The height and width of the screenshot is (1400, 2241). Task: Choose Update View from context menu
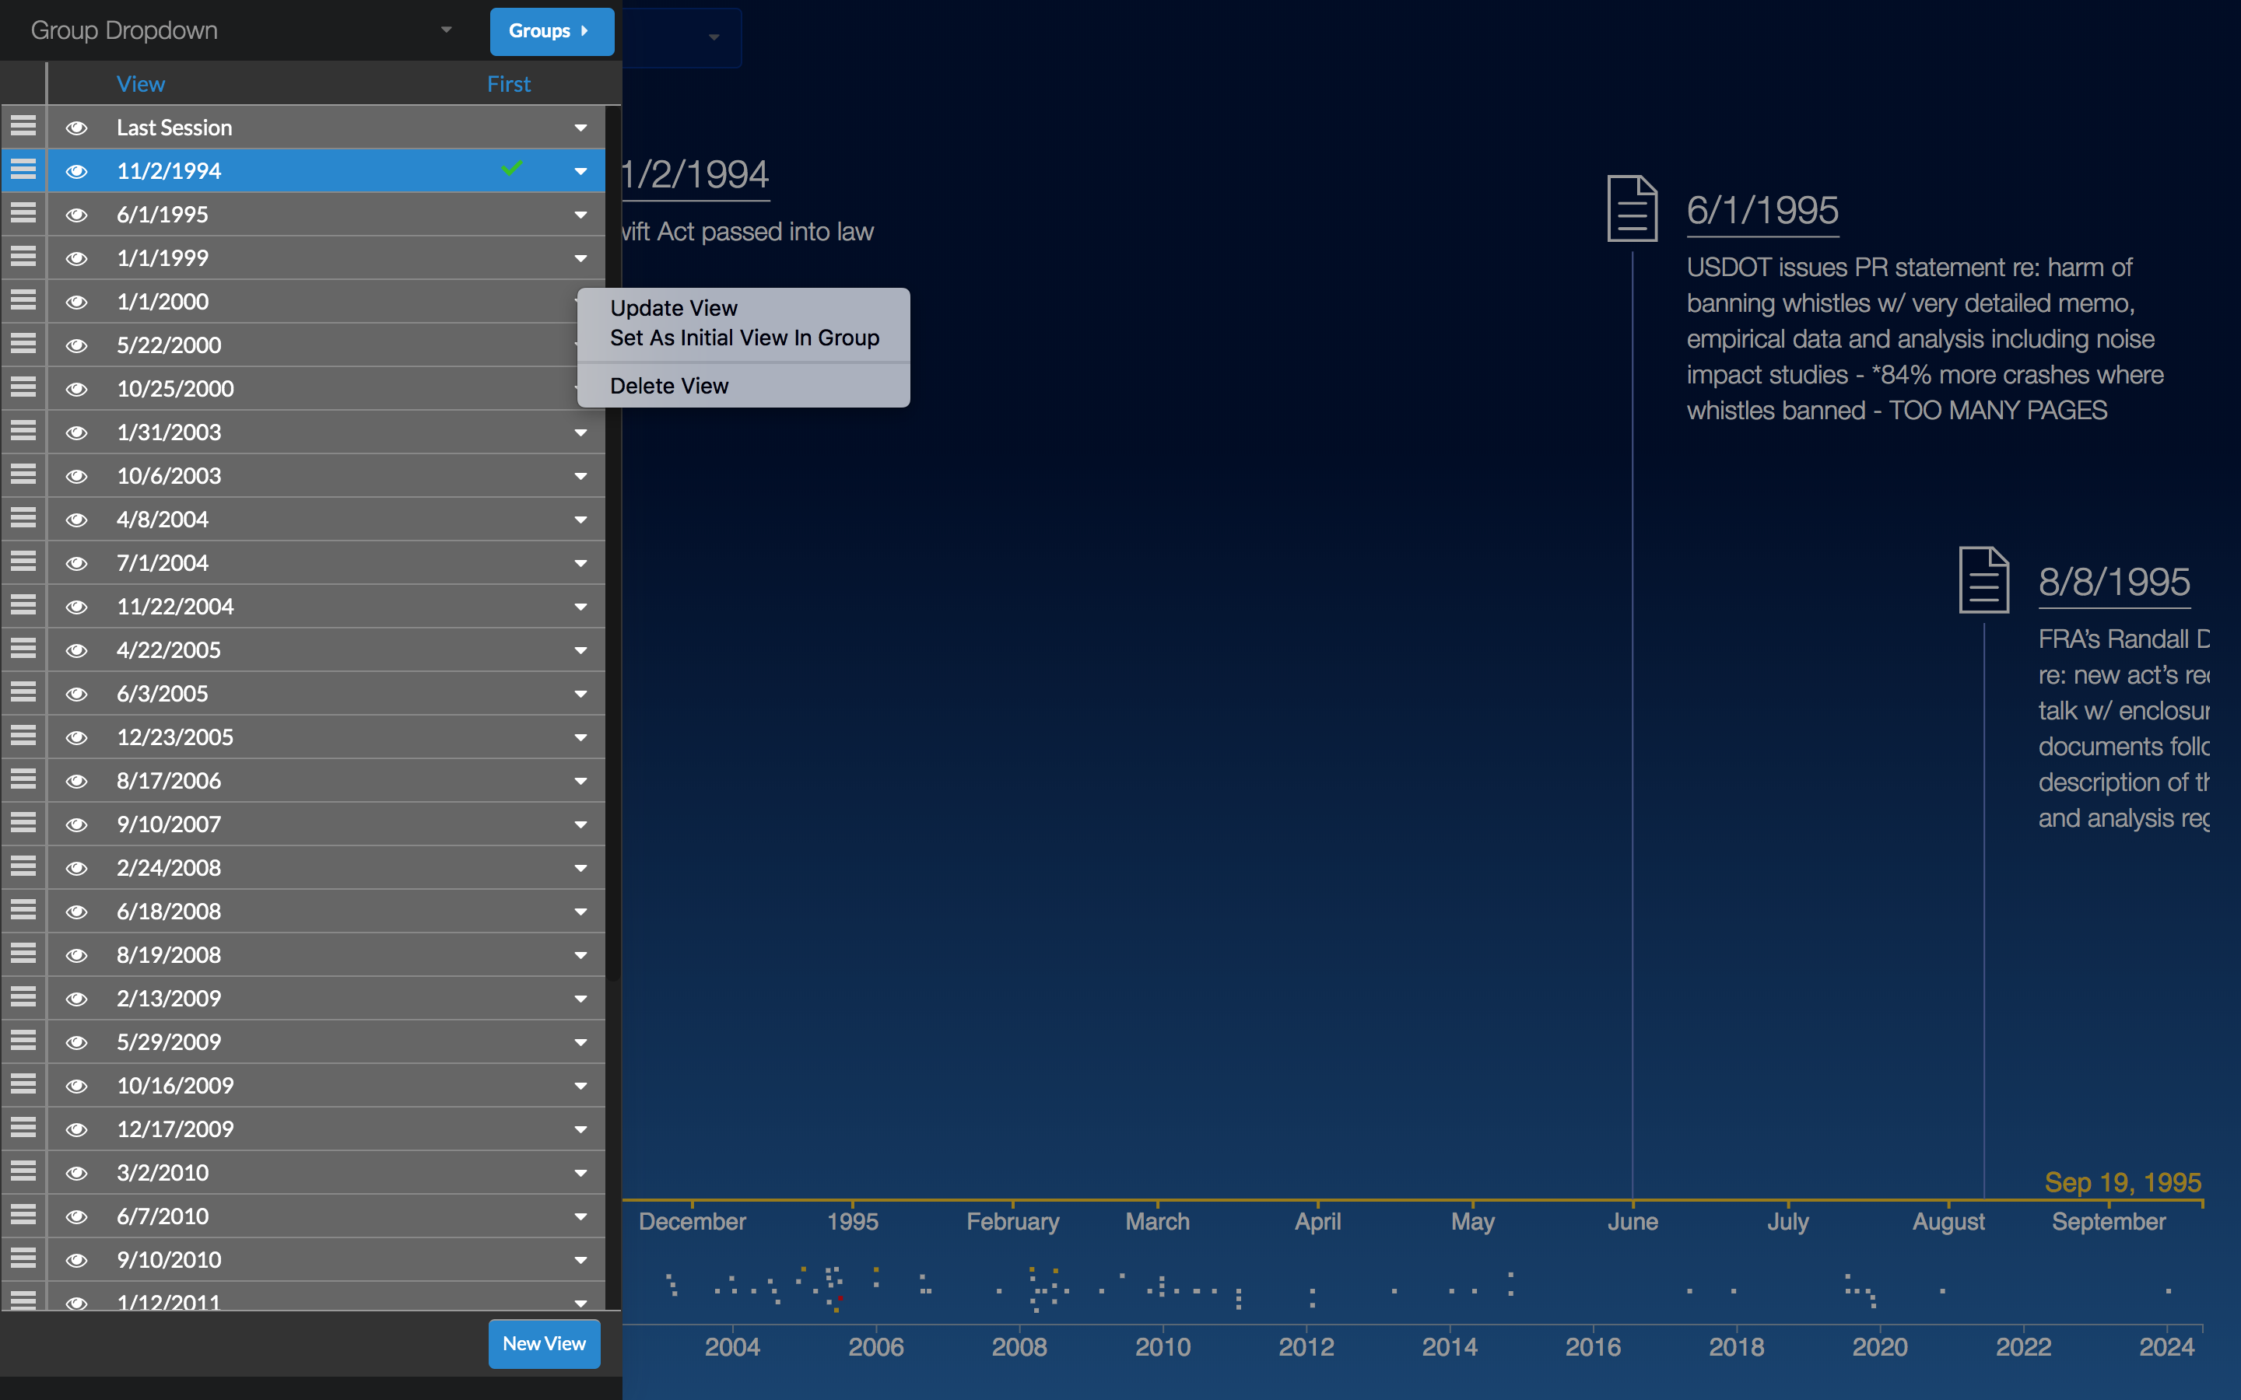click(x=673, y=307)
